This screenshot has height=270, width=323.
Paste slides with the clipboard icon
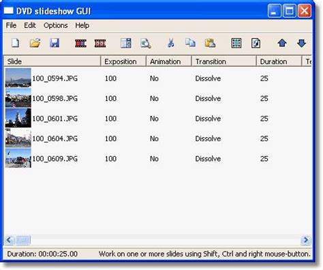click(x=210, y=43)
